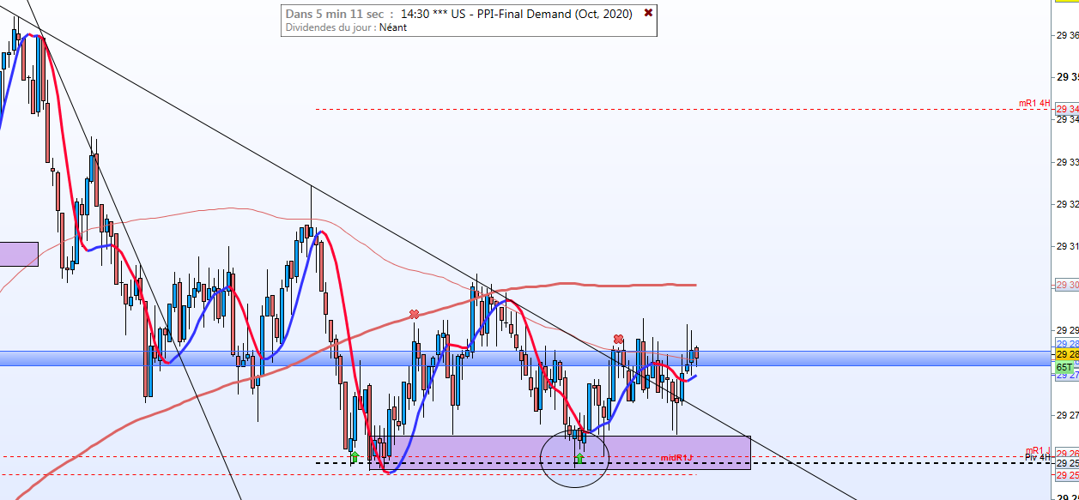Click the red 29 34 price tag on axis
Image resolution: width=1079 pixels, height=500 pixels.
[x=1067, y=109]
